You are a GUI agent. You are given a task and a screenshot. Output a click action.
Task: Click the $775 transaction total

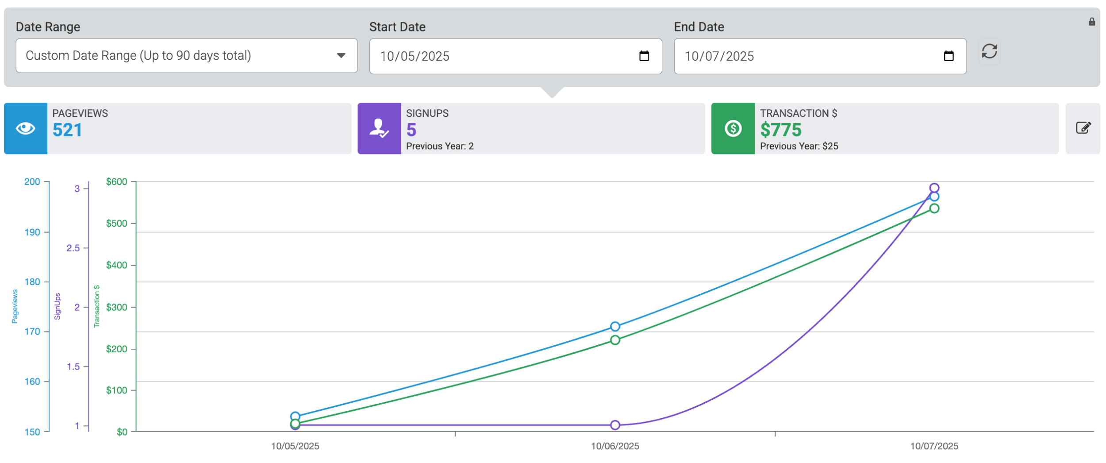click(x=781, y=131)
